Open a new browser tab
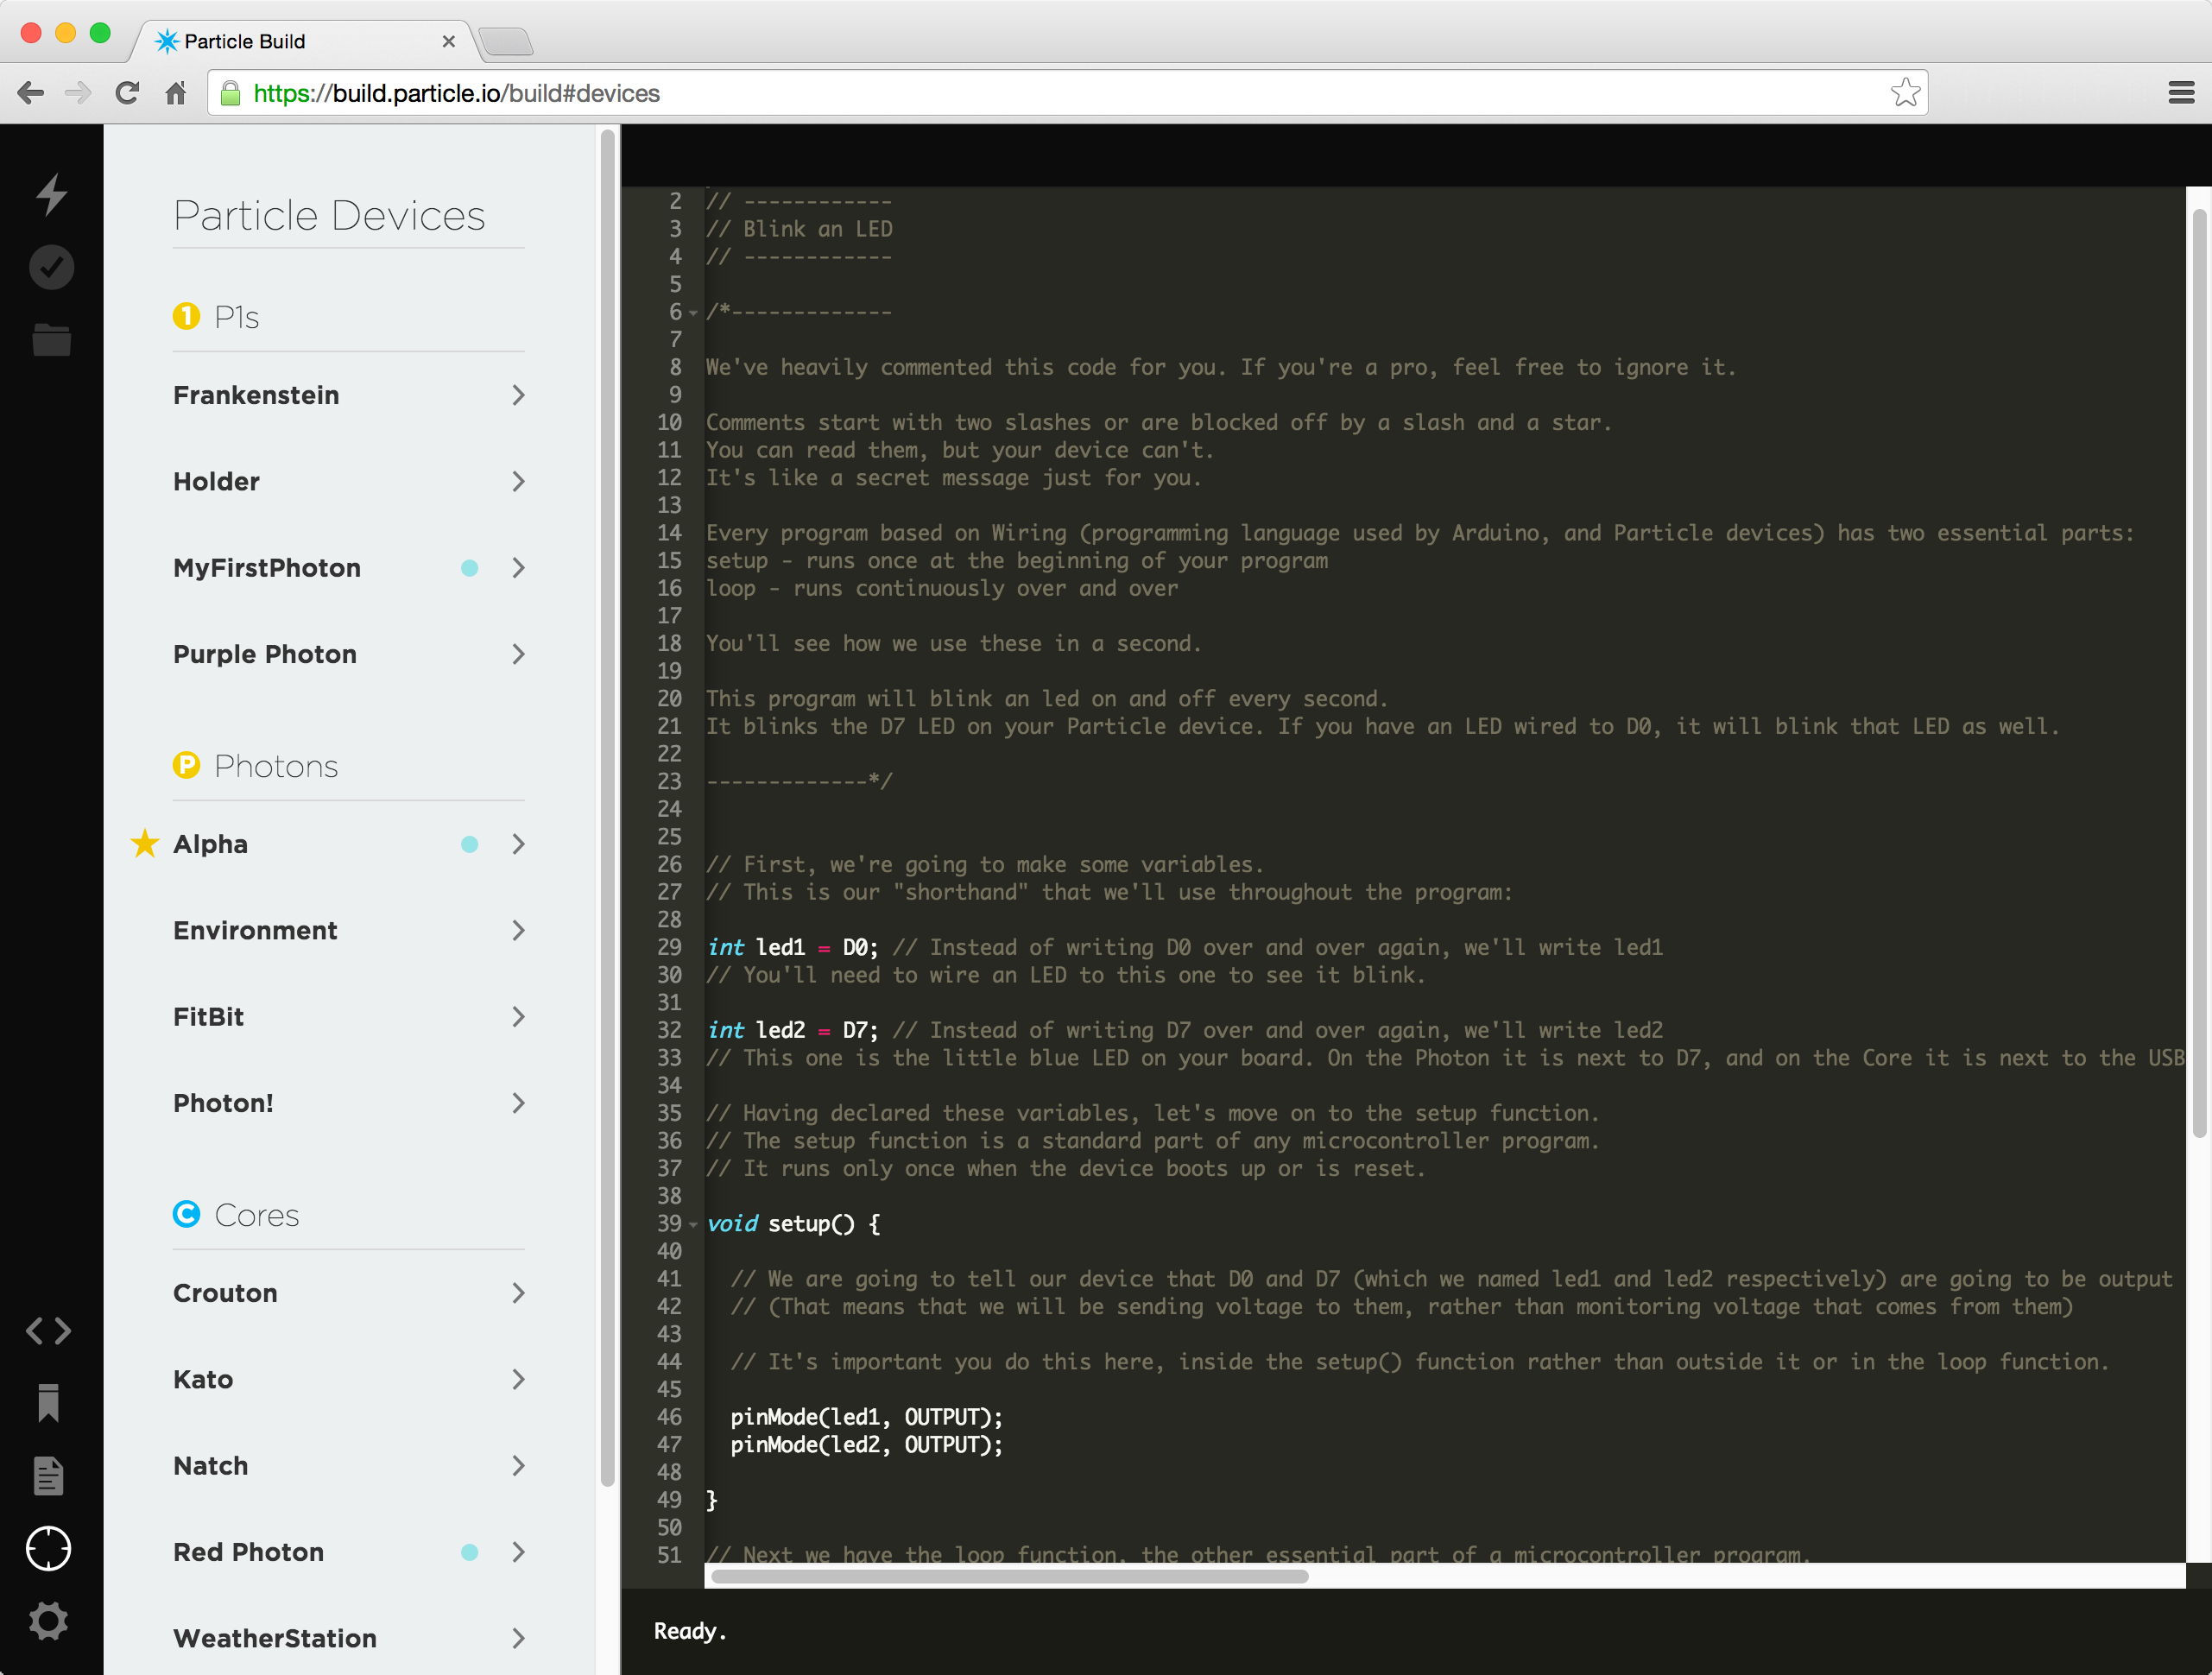This screenshot has height=1675, width=2212. click(x=506, y=42)
